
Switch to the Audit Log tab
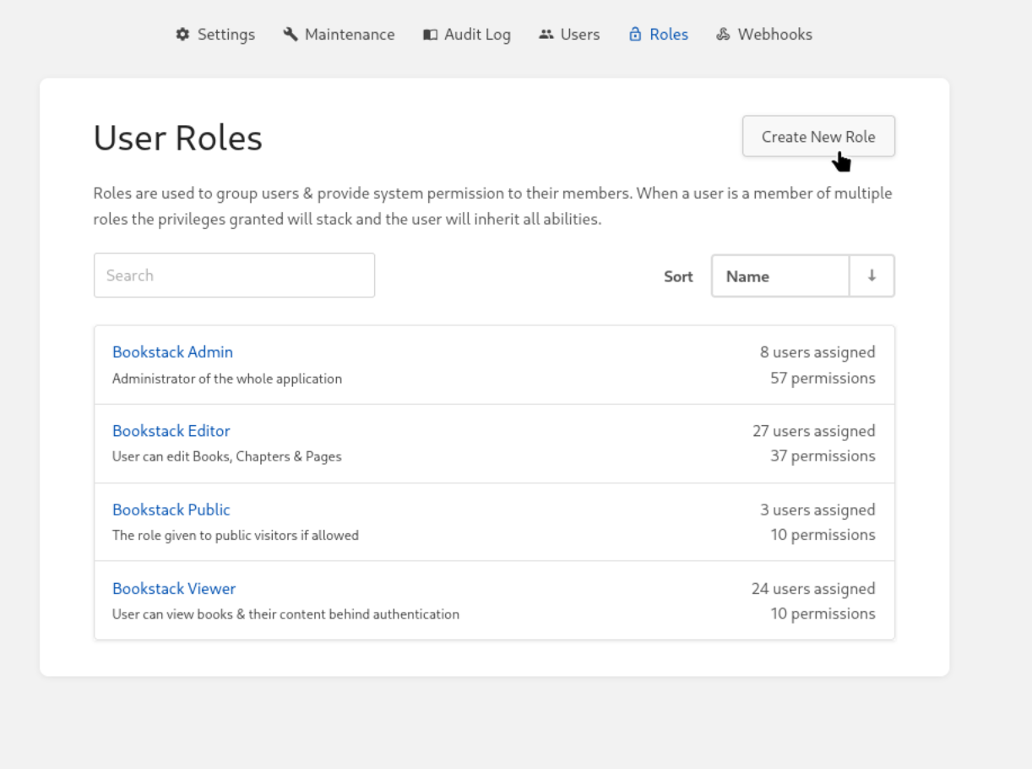[467, 35]
